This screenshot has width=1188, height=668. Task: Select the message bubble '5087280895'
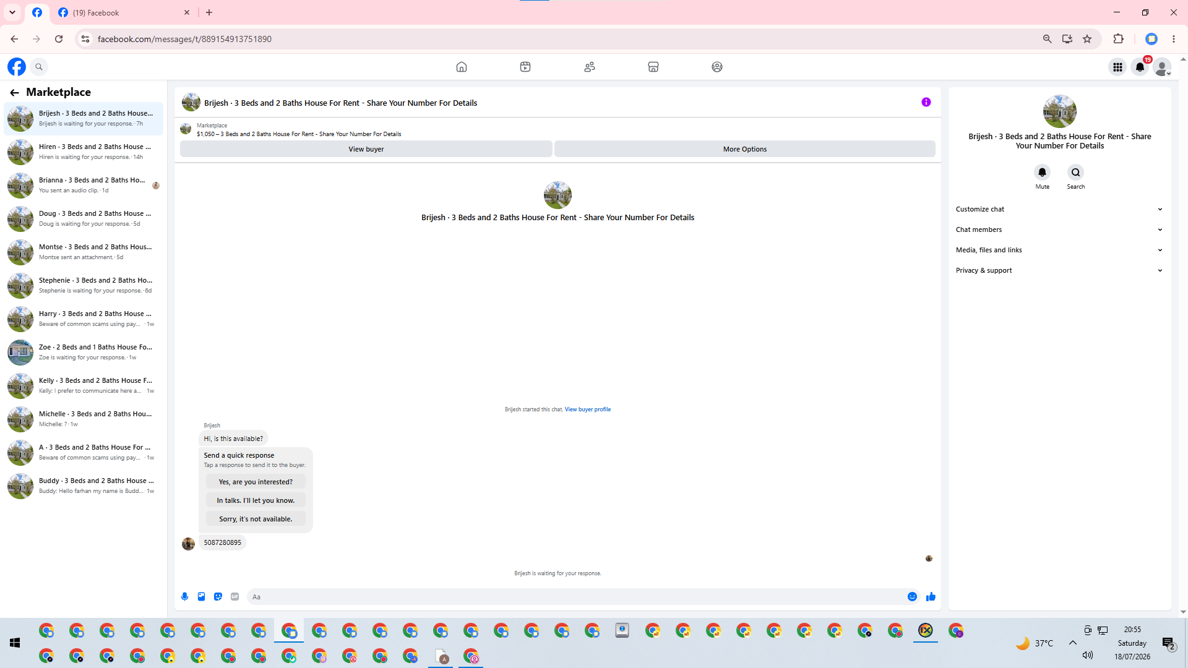point(223,542)
